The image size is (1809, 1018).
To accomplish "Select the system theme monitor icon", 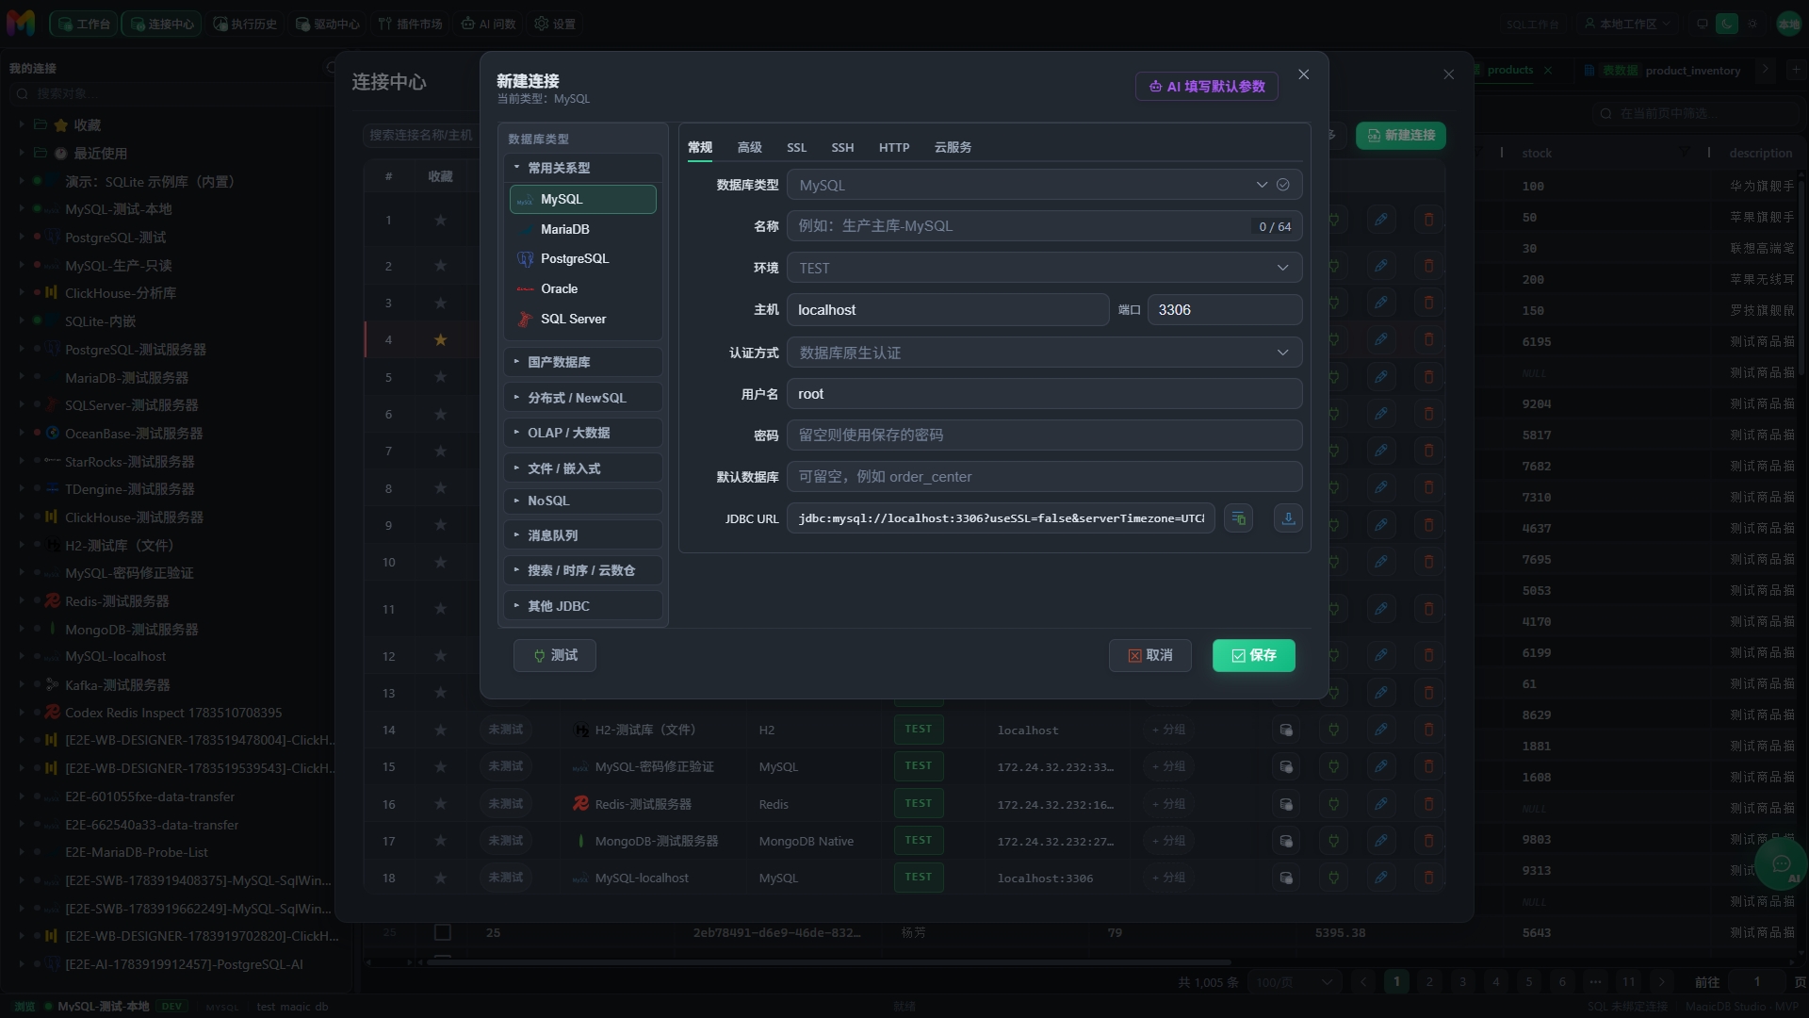I will tap(1702, 24).
